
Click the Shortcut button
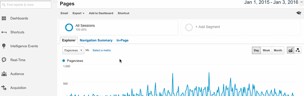click(123, 13)
